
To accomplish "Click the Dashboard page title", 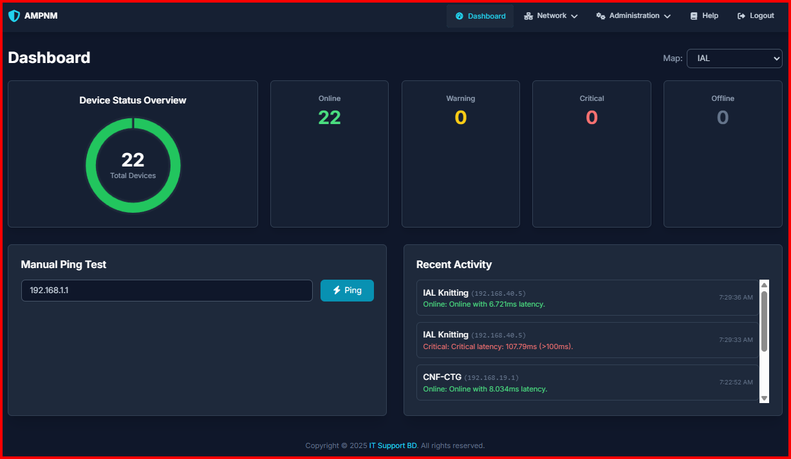I will (x=49, y=58).
